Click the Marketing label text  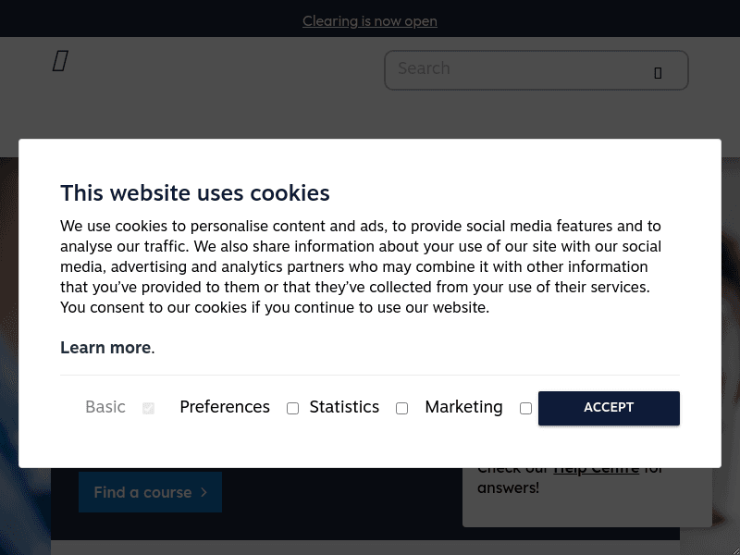click(x=463, y=407)
